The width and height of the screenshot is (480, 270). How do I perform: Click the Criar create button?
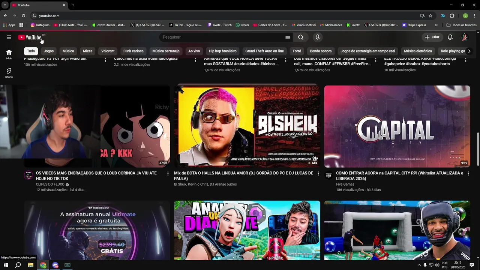[x=432, y=37]
